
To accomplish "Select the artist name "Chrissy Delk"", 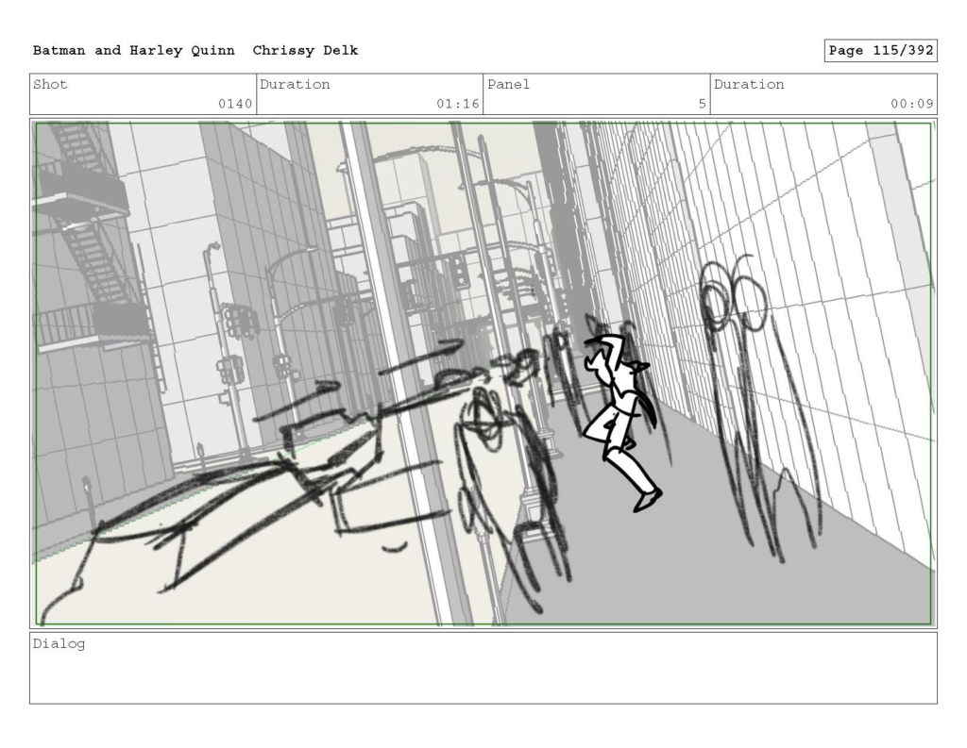I will coord(305,51).
